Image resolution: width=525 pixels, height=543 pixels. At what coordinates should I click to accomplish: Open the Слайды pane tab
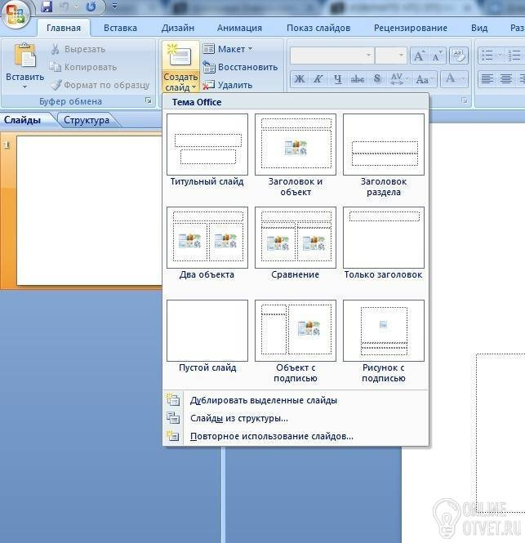23,120
